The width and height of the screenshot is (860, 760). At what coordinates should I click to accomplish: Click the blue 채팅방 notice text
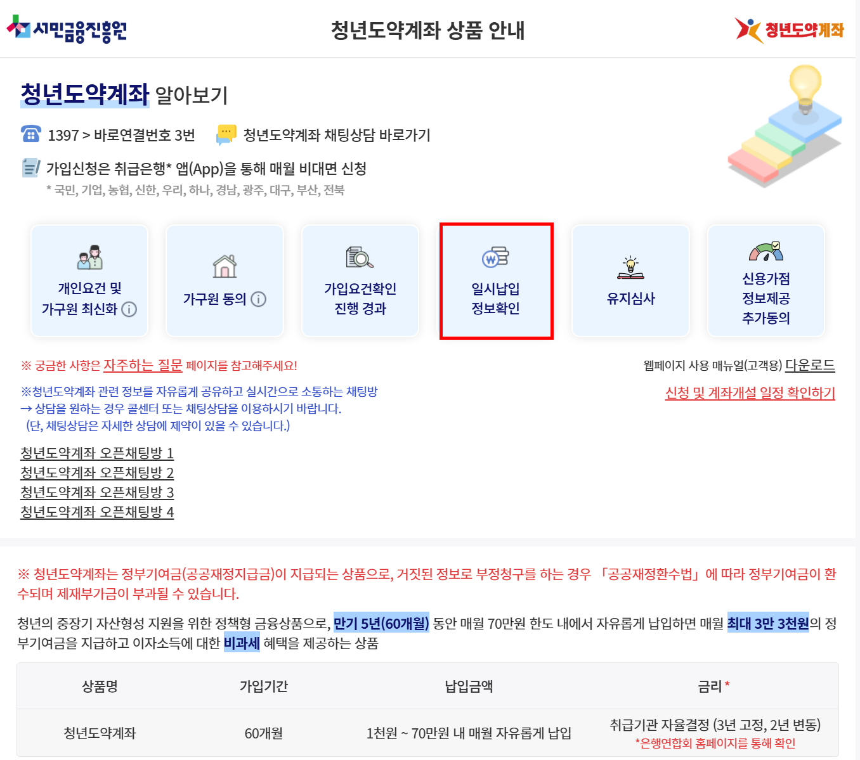click(199, 409)
